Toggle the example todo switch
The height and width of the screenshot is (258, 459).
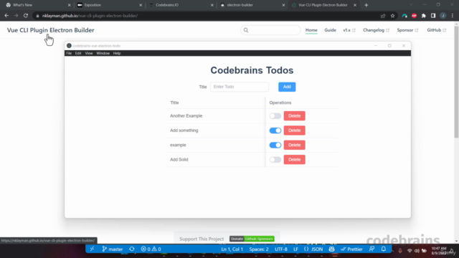coord(275,145)
